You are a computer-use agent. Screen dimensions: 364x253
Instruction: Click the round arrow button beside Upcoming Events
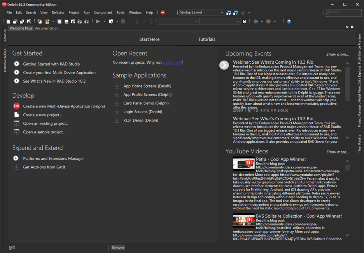coord(224,65)
